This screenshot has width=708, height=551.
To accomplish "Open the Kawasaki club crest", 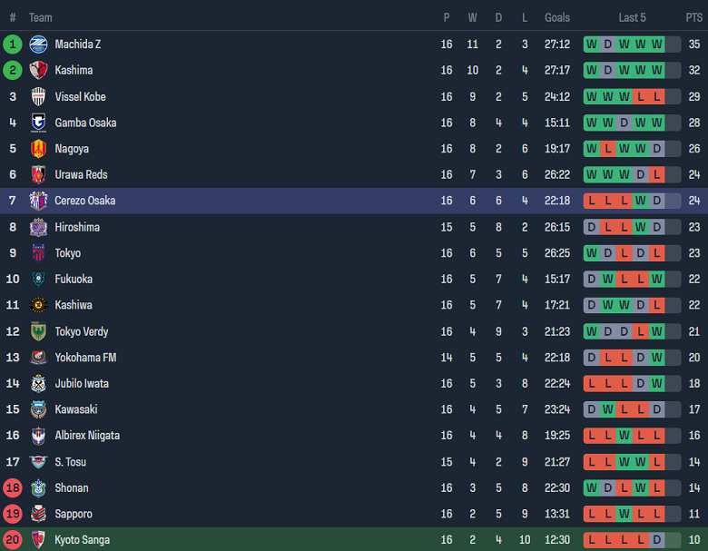I will point(38,409).
